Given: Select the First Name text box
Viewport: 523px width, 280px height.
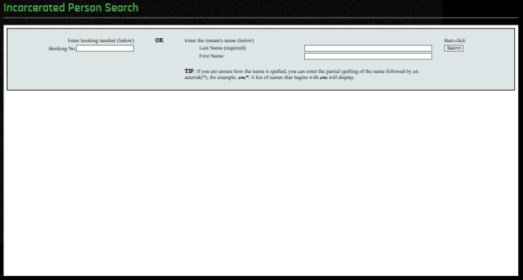Looking at the screenshot, I should click(368, 57).
